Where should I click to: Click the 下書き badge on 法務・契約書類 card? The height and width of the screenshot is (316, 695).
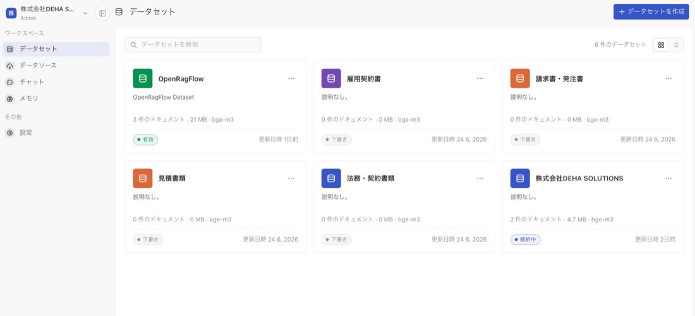coord(336,240)
